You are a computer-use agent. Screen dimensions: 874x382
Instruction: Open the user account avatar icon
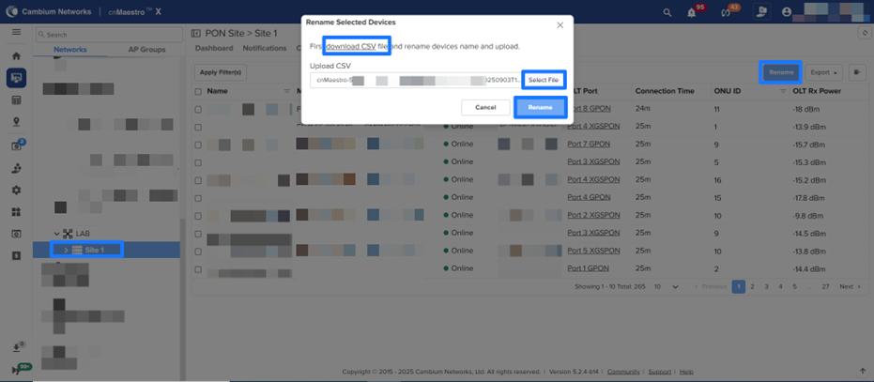point(788,12)
